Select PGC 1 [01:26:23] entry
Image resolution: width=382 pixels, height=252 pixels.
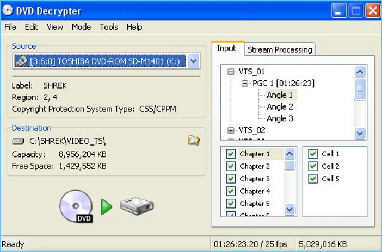point(284,84)
